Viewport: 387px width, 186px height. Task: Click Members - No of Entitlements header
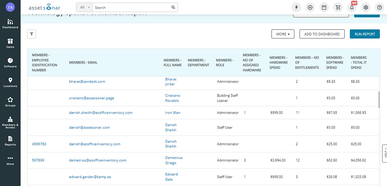tap(307, 63)
